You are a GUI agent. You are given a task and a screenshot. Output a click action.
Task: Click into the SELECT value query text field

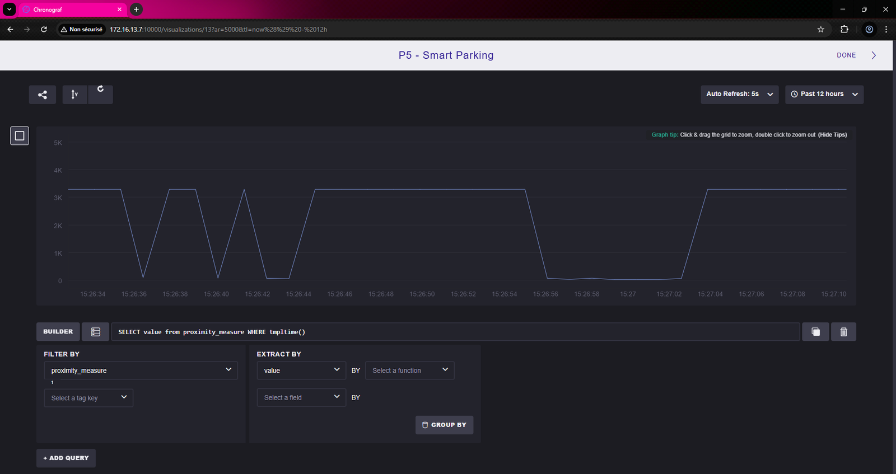pos(455,332)
